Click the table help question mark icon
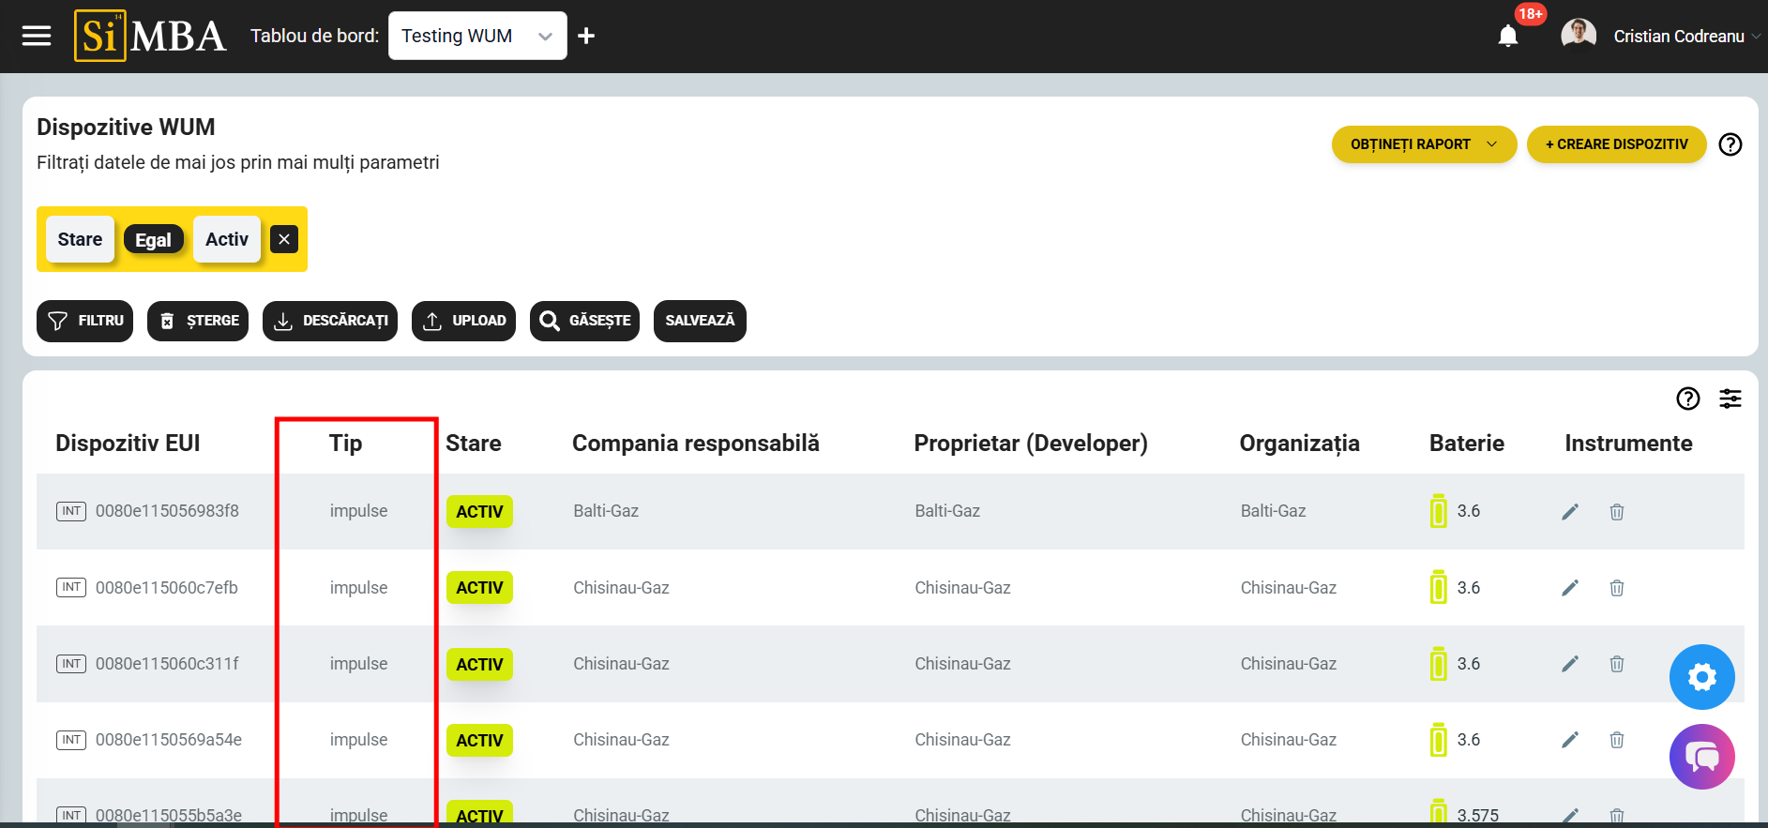The width and height of the screenshot is (1768, 828). (1687, 399)
